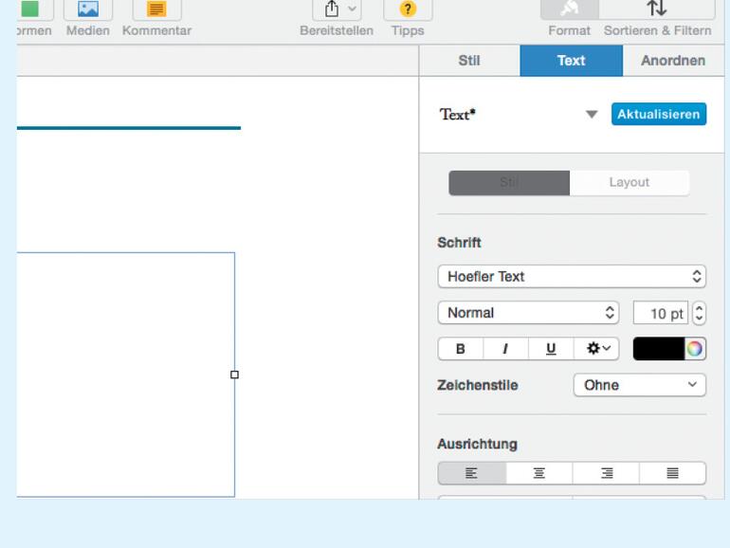Click the font size stepper arrows

699,313
